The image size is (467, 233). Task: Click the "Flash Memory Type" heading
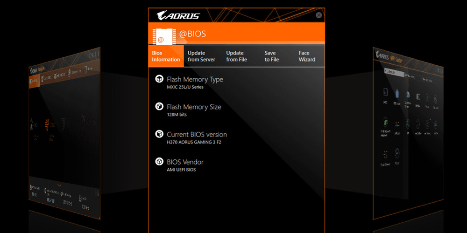(x=195, y=79)
